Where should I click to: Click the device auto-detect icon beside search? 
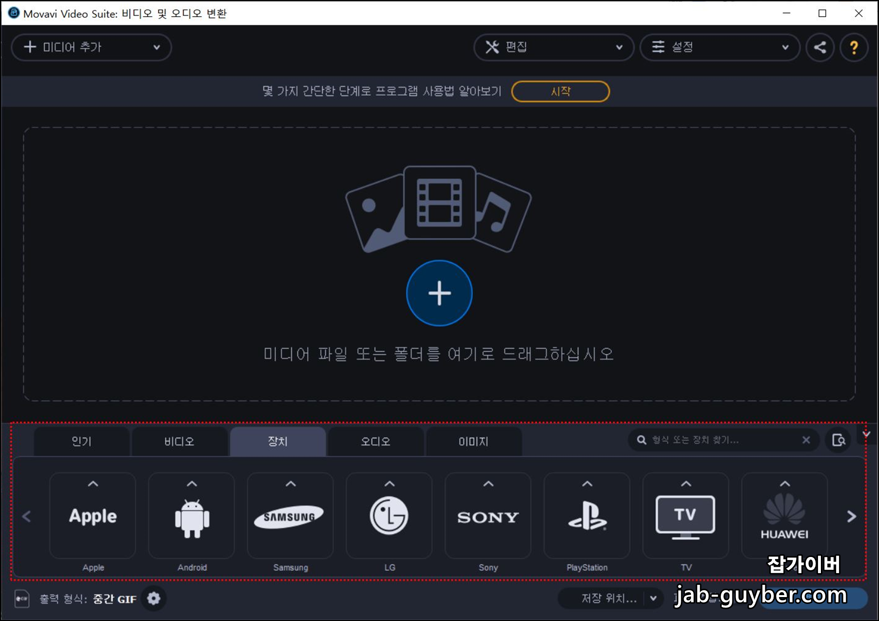[838, 440]
